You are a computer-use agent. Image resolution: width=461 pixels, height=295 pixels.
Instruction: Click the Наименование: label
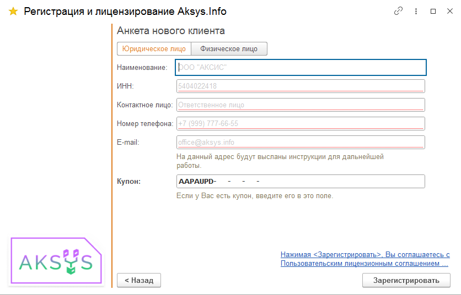(142, 68)
